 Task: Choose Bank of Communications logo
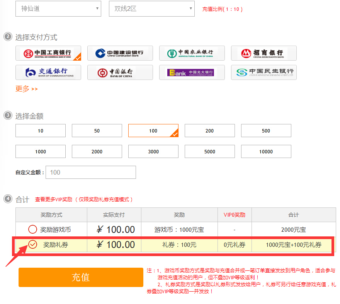point(48,72)
